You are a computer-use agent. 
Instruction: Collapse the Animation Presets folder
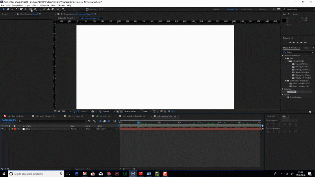pos(283,55)
